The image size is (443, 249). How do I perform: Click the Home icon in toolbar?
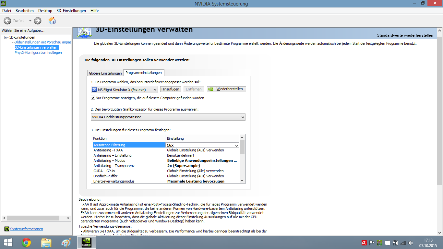coord(52,21)
